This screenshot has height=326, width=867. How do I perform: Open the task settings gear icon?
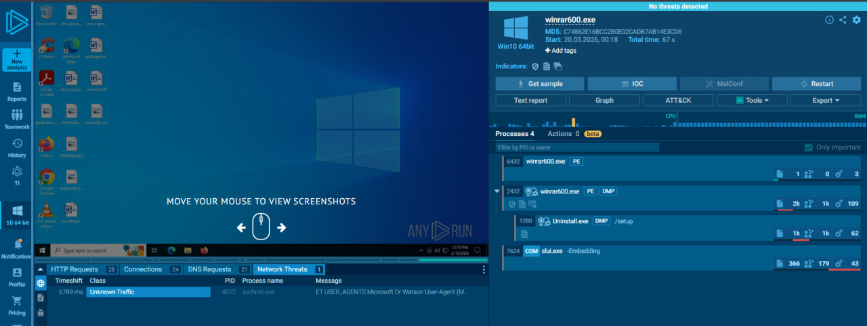click(856, 20)
